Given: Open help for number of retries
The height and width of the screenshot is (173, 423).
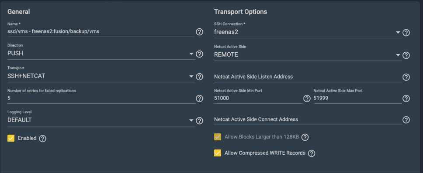Looking at the screenshot, I should point(199,98).
